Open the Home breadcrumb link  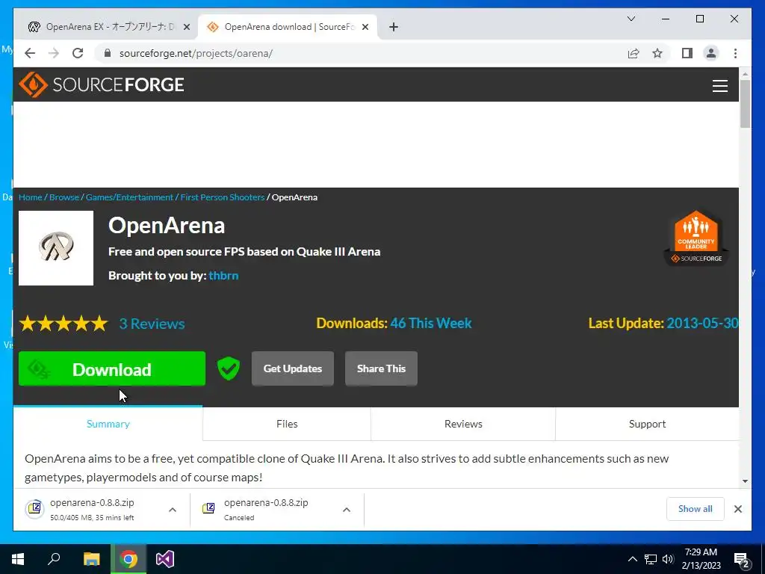[x=30, y=197]
